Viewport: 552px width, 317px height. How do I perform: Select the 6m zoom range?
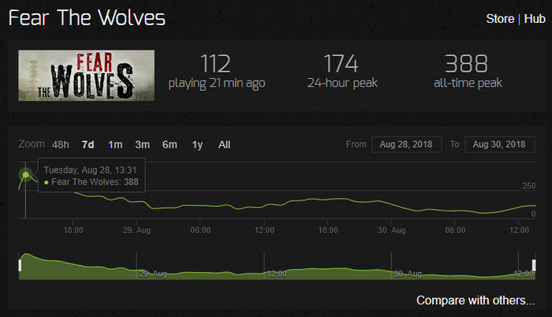(170, 145)
